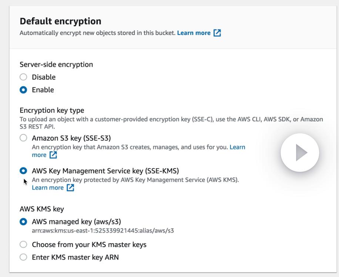Open Learn more link for Amazon S3 key
This screenshot has width=339, height=277.
click(237, 147)
